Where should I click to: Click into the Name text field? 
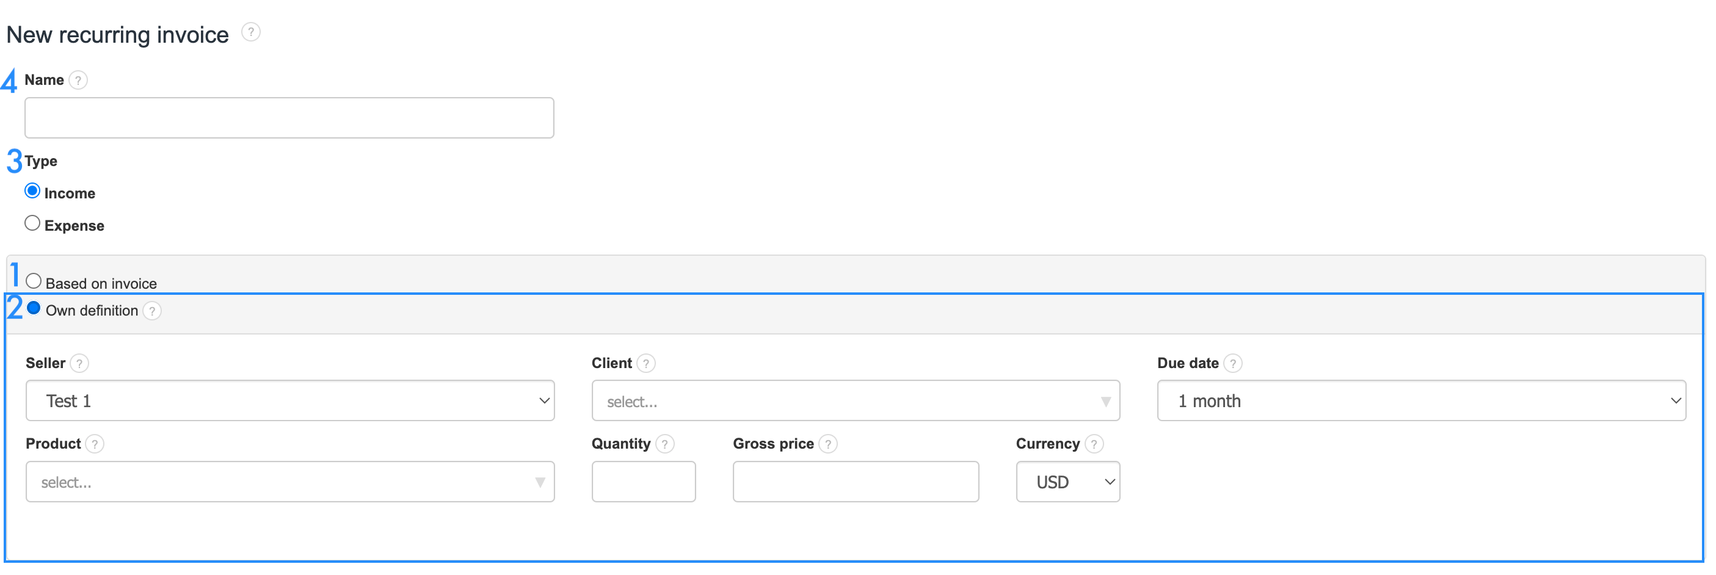coord(289,118)
